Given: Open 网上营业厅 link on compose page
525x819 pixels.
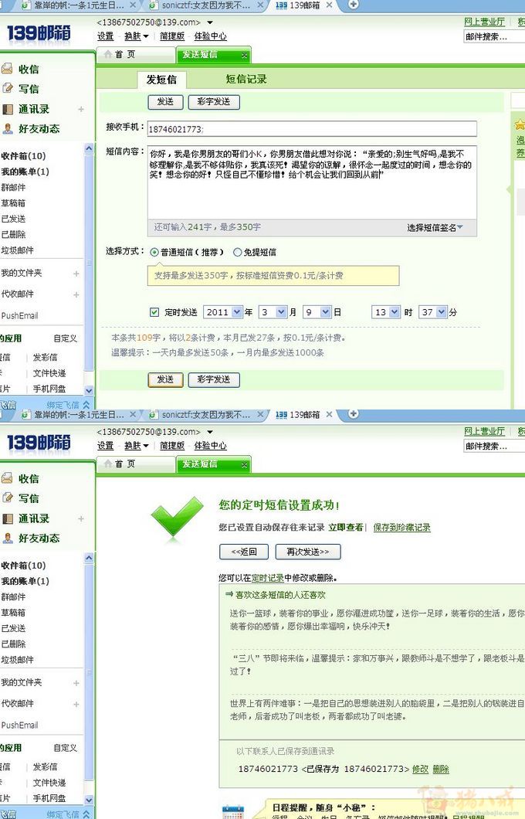Looking at the screenshot, I should point(484,22).
